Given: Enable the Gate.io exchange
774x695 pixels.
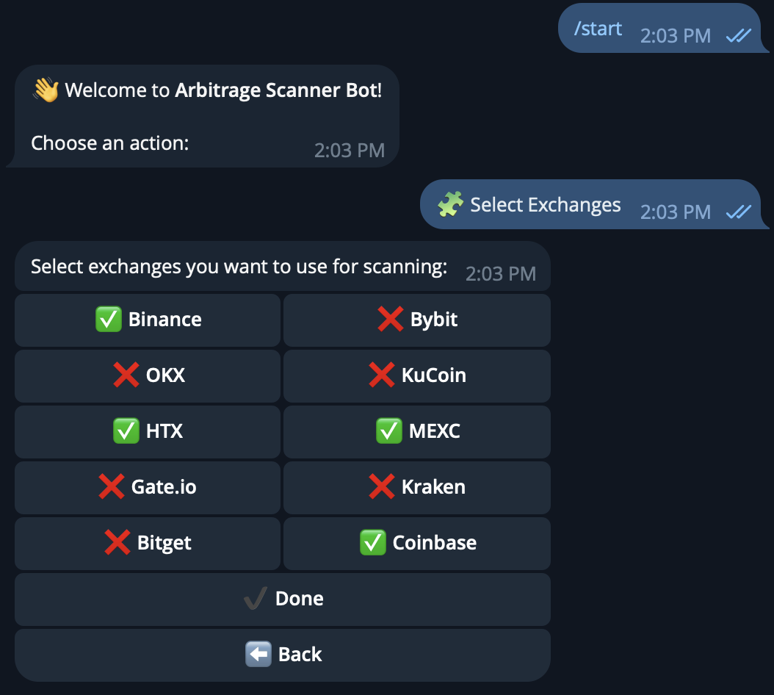Looking at the screenshot, I should (x=147, y=487).
